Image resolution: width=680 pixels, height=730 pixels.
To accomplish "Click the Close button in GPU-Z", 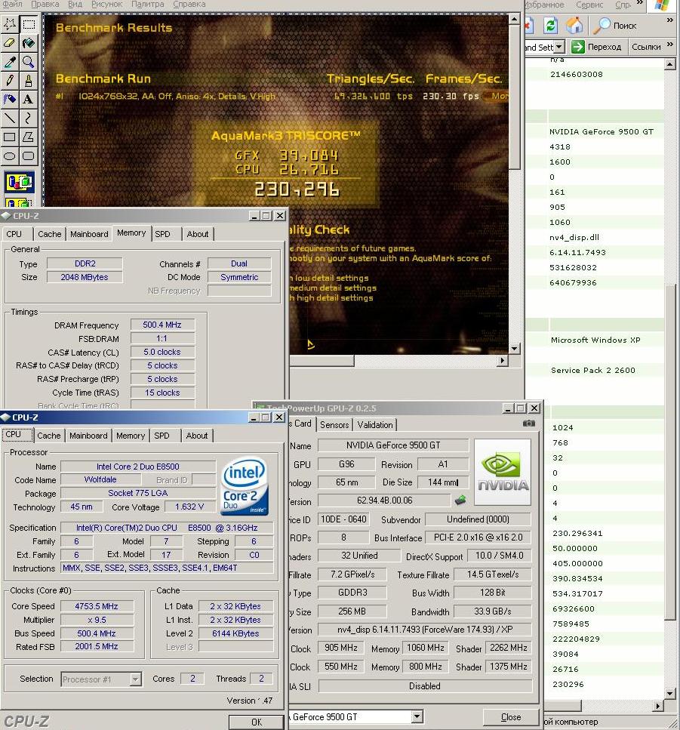I will click(x=511, y=717).
